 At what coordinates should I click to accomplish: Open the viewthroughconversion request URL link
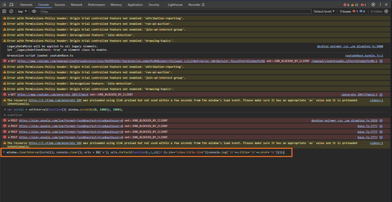(141, 61)
